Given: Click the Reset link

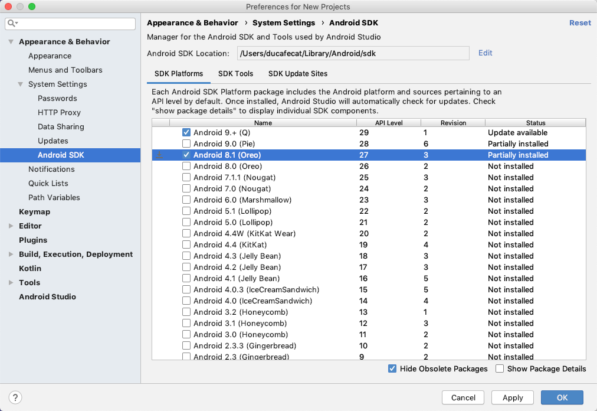Looking at the screenshot, I should coord(580,23).
